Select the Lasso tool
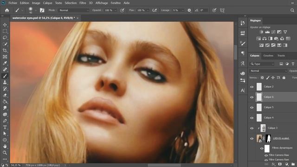 click(x=5, y=38)
